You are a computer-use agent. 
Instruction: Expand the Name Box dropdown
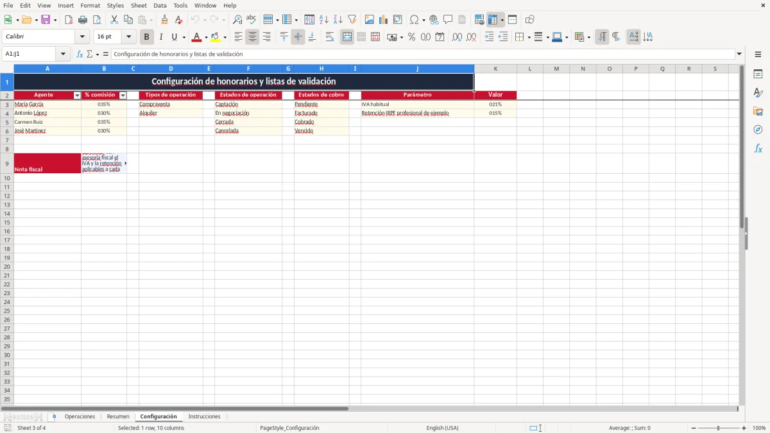click(x=63, y=54)
